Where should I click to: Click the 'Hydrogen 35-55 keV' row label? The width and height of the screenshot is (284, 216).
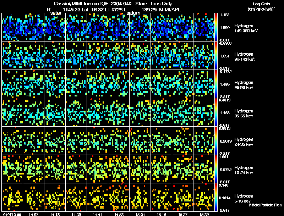point(244,113)
